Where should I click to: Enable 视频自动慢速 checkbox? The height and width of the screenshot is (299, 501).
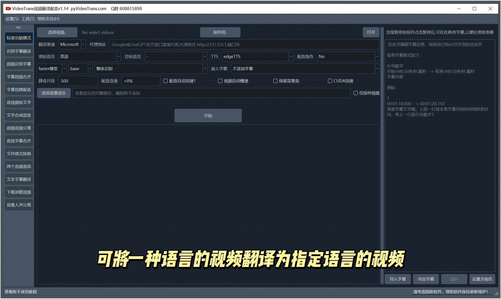pos(220,81)
